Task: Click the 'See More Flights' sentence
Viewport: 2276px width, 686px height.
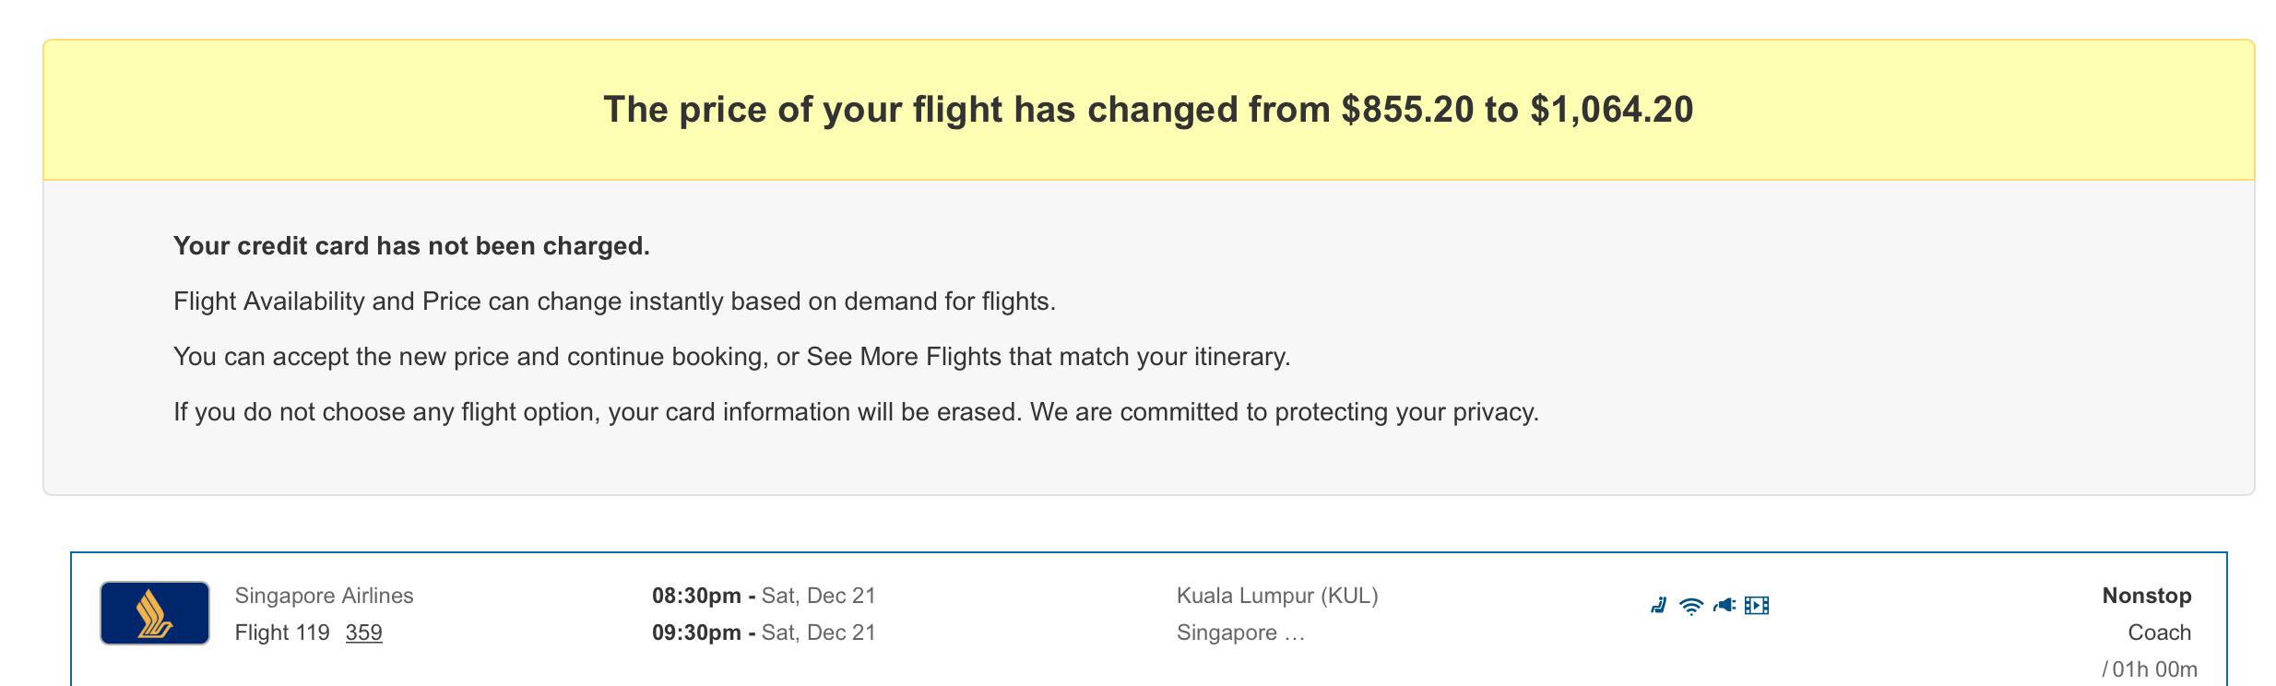Action: pyautogui.click(x=731, y=357)
